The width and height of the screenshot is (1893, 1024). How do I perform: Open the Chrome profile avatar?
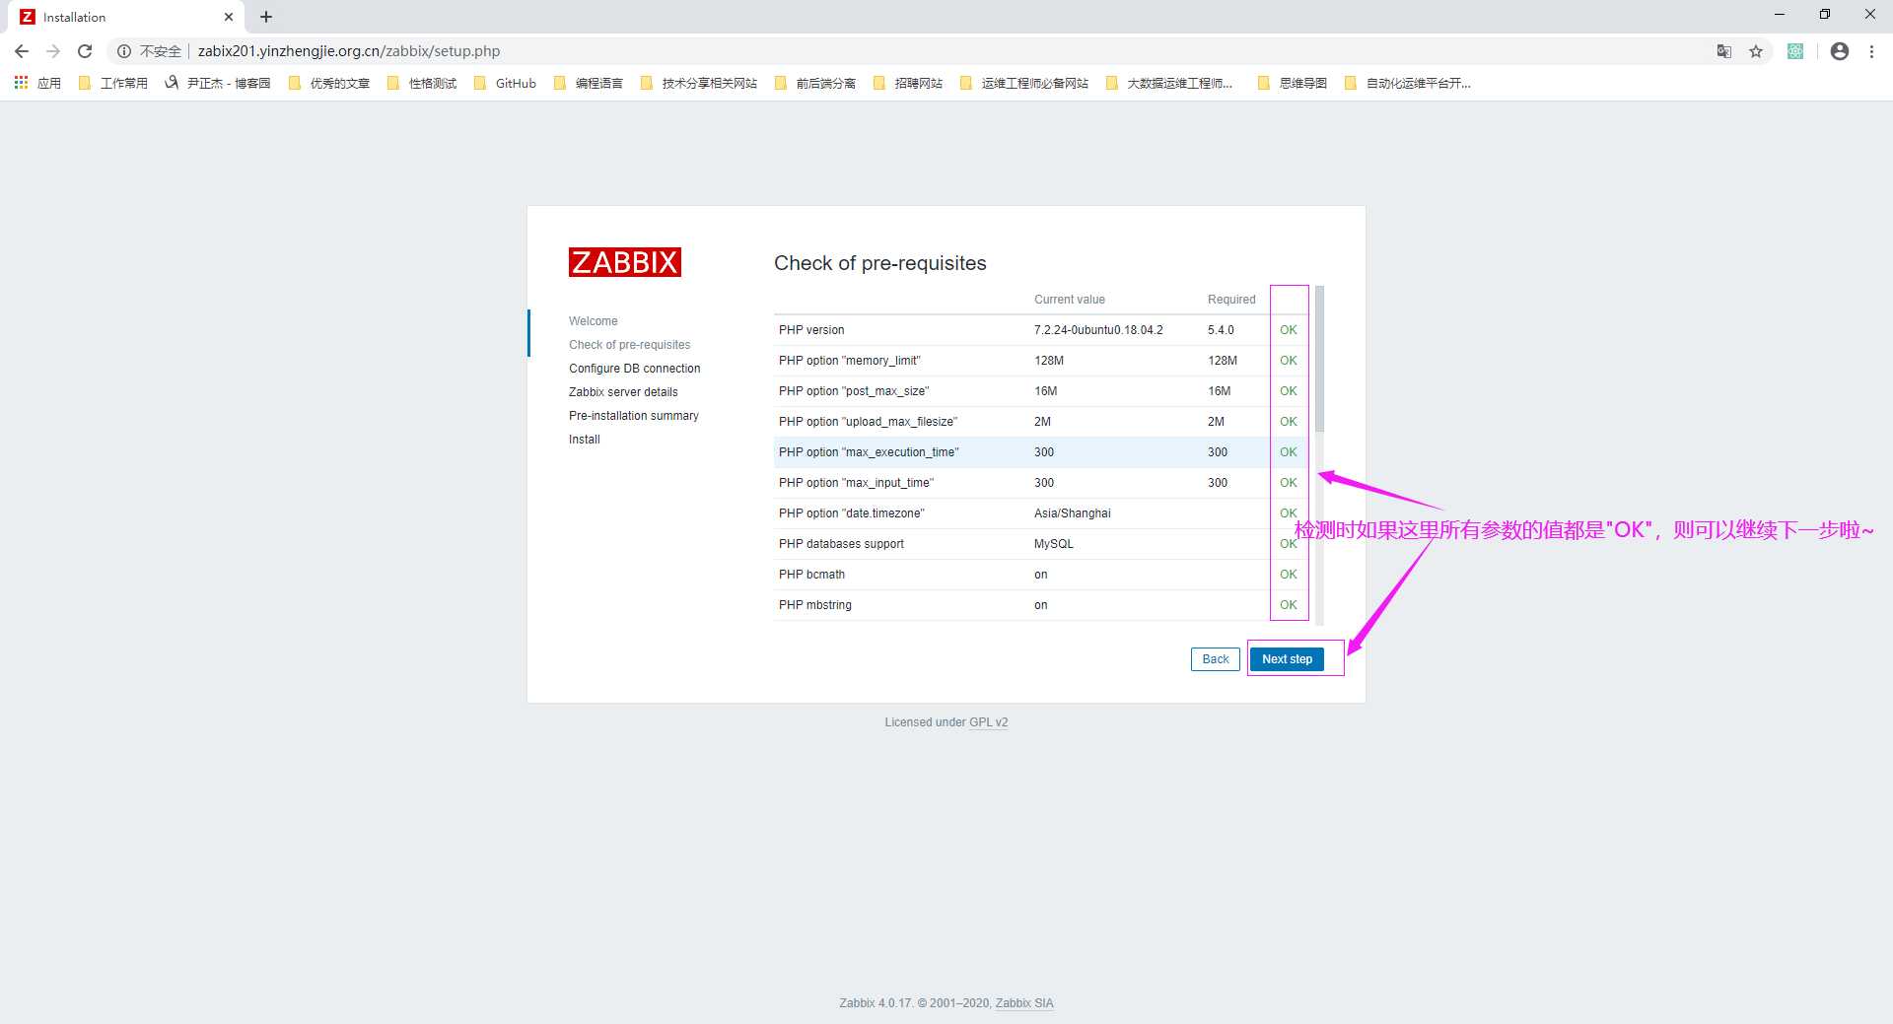1840,51
